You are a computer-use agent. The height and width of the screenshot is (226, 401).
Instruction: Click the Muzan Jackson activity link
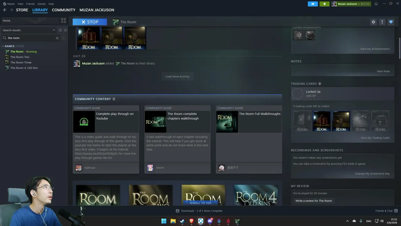pyautogui.click(x=93, y=63)
